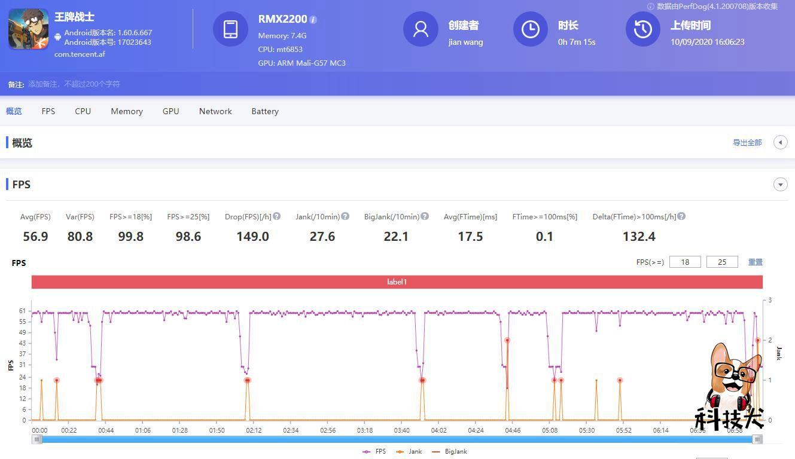The height and width of the screenshot is (459, 795).
Task: Click the Avg(FPS) value 56.9
Action: [x=35, y=237]
